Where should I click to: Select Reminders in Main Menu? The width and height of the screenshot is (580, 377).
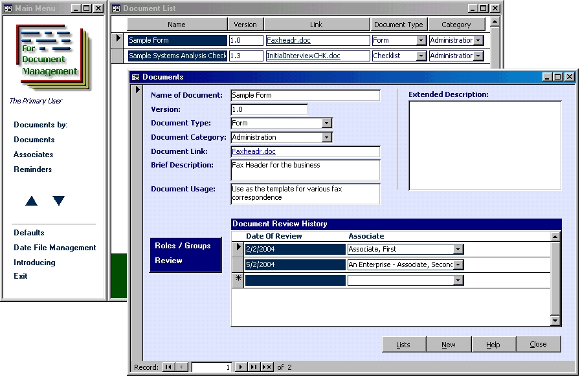pos(33,169)
